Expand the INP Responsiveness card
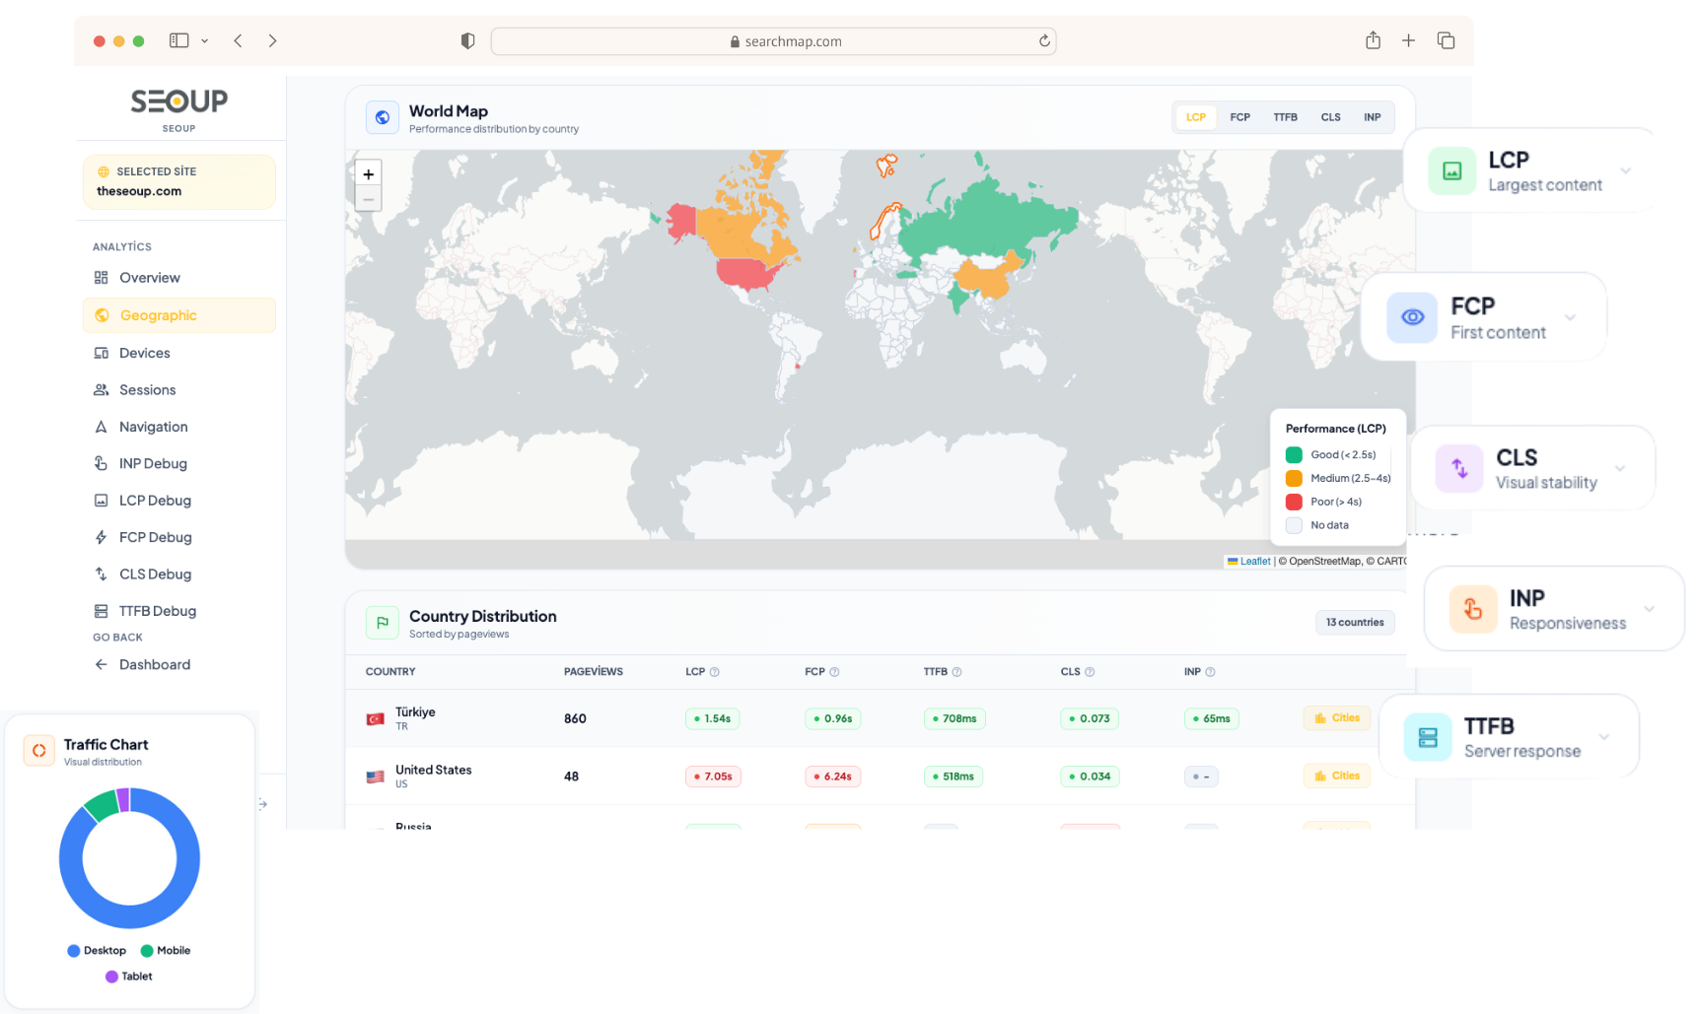Image resolution: width=1697 pixels, height=1014 pixels. tap(1649, 609)
